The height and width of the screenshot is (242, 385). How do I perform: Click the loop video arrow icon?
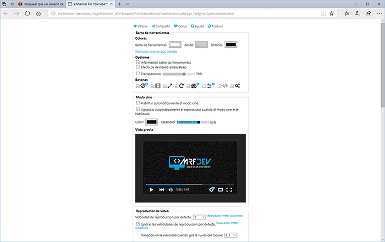(x=182, y=86)
